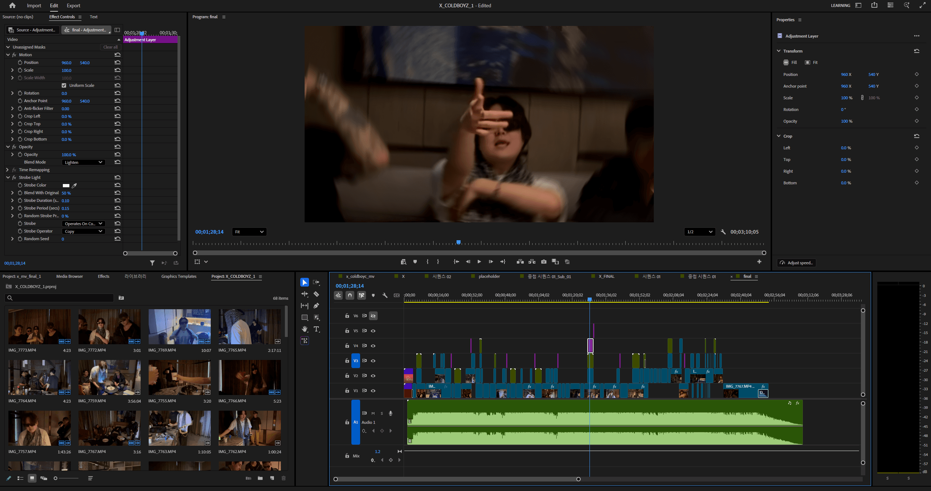Expand the Time Remapping effect

[x=7, y=170]
